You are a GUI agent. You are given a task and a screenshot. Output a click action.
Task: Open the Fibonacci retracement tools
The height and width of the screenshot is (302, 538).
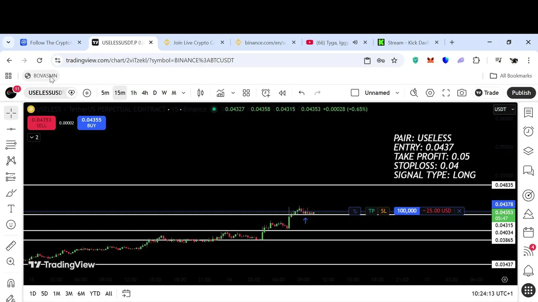pyautogui.click(x=11, y=145)
